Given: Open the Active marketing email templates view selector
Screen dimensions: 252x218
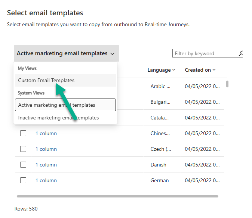Looking at the screenshot, I should click(66, 53).
